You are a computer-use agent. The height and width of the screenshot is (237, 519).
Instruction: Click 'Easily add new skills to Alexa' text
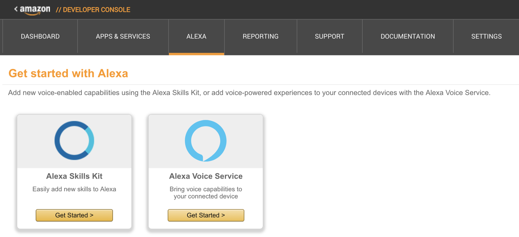click(x=74, y=189)
